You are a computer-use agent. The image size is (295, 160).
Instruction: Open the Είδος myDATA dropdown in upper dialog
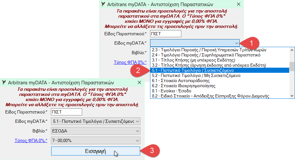[195, 43]
